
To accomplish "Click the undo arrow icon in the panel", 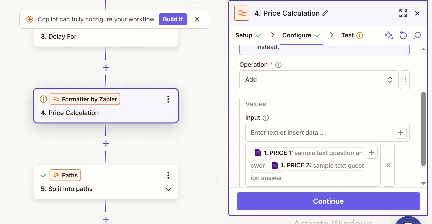I will 403,35.
